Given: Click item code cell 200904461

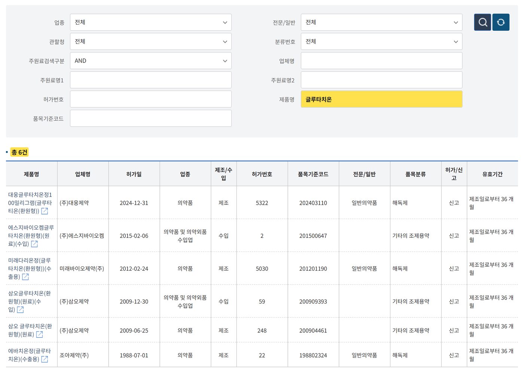Looking at the screenshot, I should (x=313, y=331).
